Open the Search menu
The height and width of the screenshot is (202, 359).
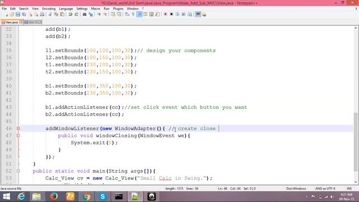point(24,8)
